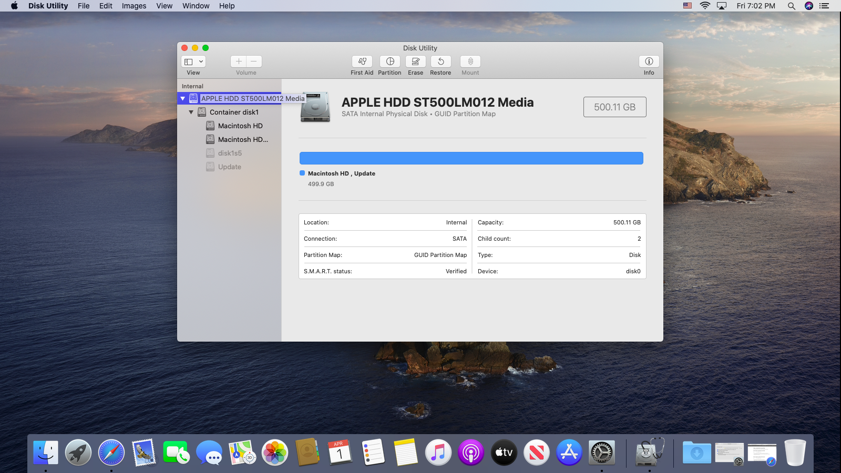Open Reminders from the Dock

click(373, 452)
